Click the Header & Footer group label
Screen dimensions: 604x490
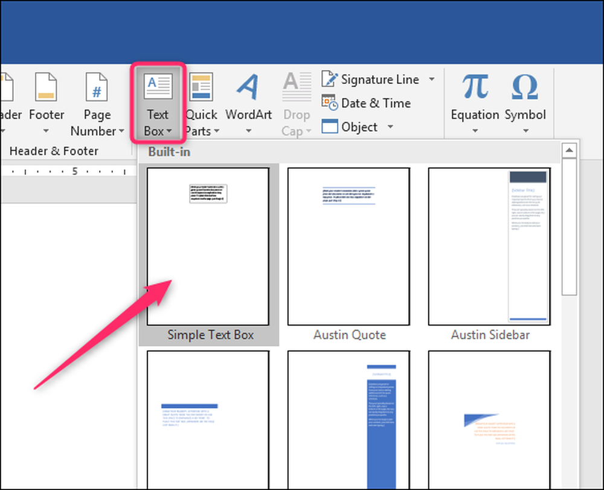(x=54, y=151)
